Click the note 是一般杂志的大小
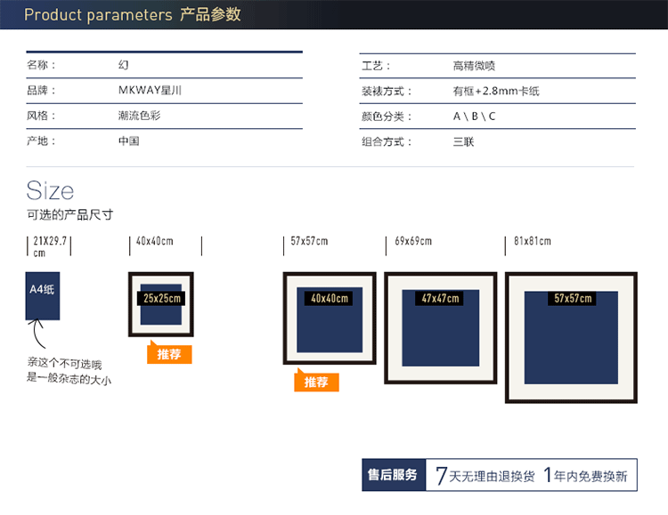668x515 pixels. coord(69,378)
